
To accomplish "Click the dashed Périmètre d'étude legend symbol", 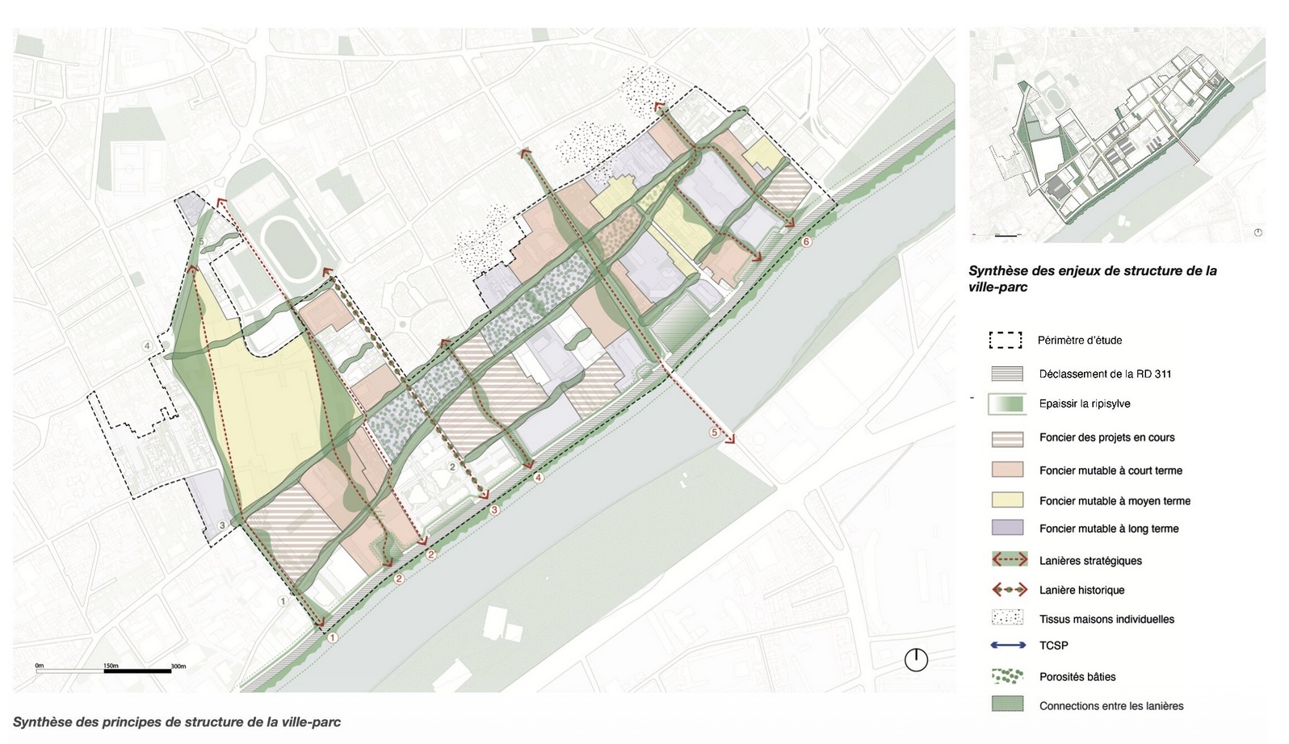I will (x=1006, y=340).
